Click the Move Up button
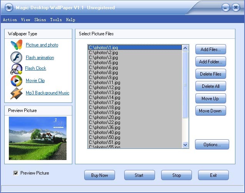This screenshot has height=193, width=245. click(x=211, y=99)
